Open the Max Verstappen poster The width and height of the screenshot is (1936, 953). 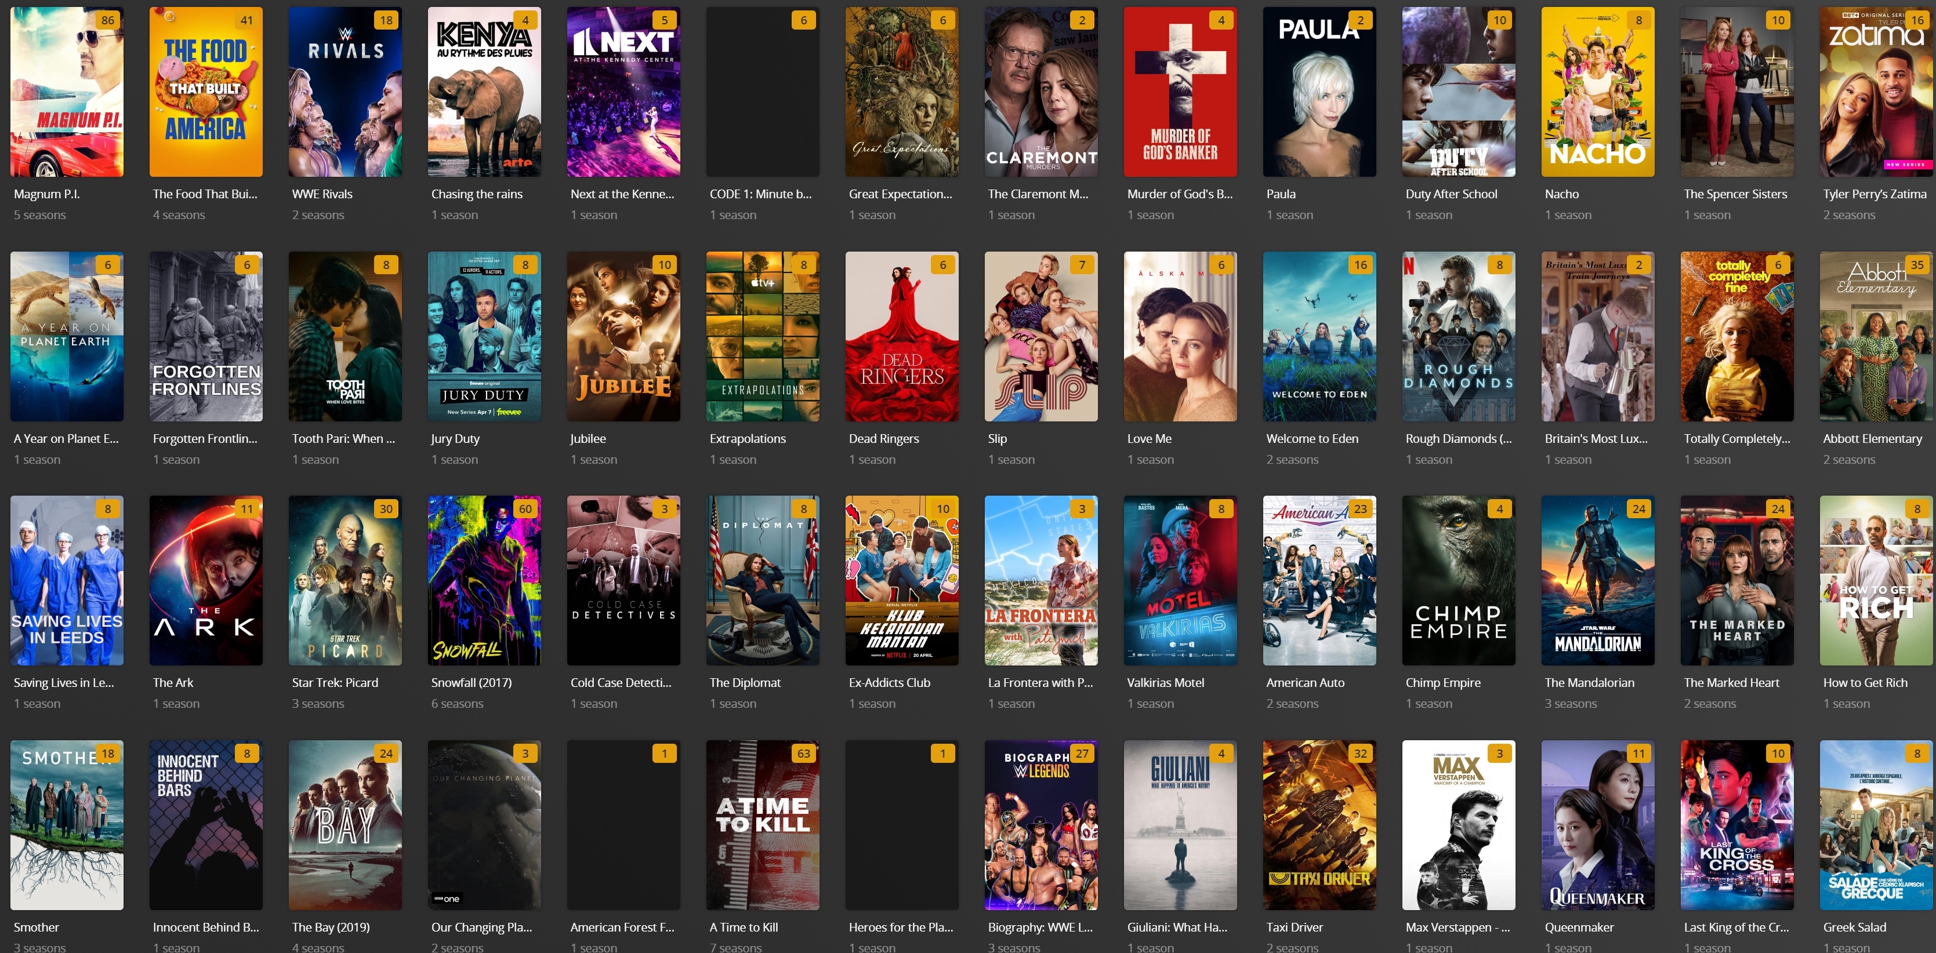point(1459,825)
